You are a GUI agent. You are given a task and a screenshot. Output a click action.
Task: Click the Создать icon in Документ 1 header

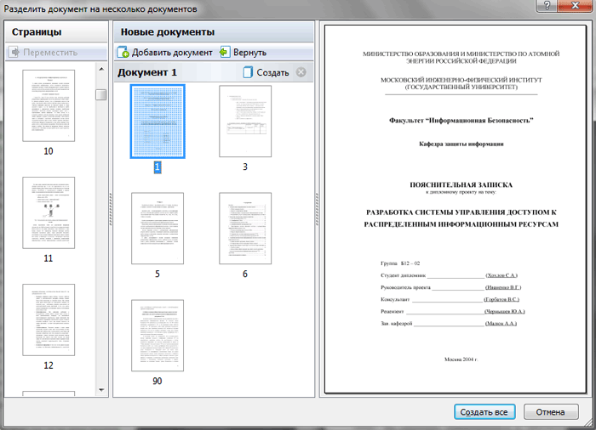[249, 73]
